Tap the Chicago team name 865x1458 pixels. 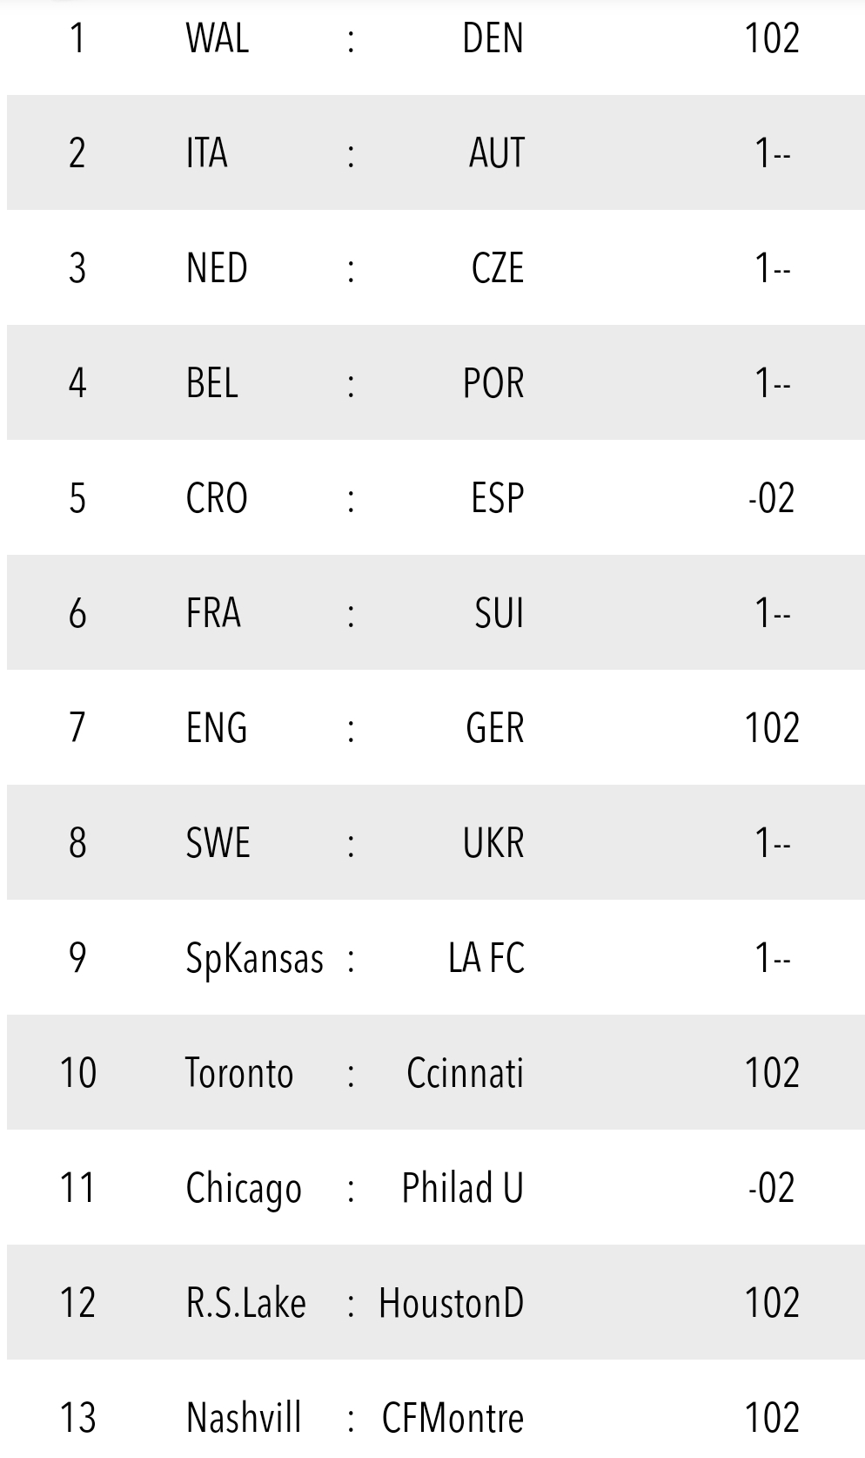point(244,1189)
